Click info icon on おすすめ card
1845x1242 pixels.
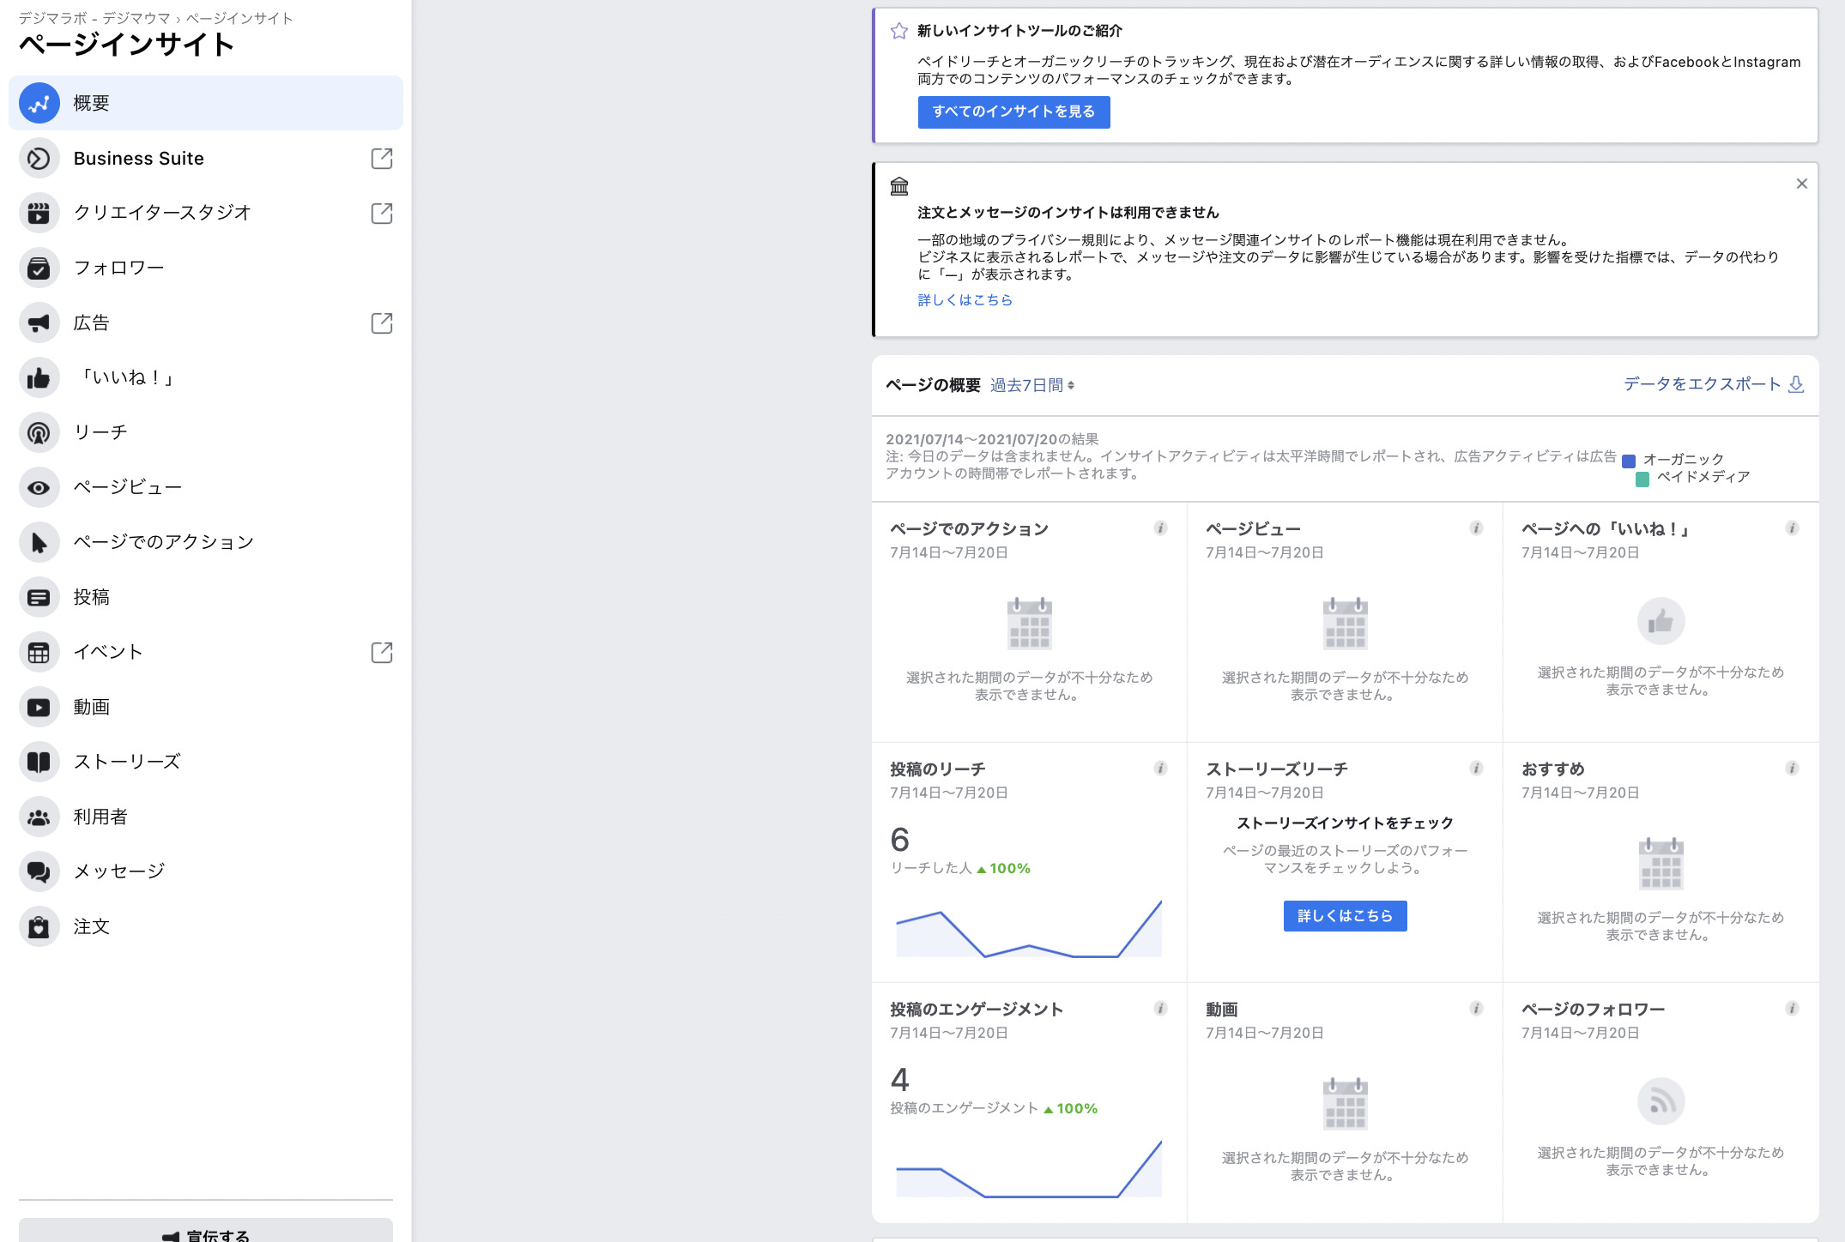(x=1792, y=769)
